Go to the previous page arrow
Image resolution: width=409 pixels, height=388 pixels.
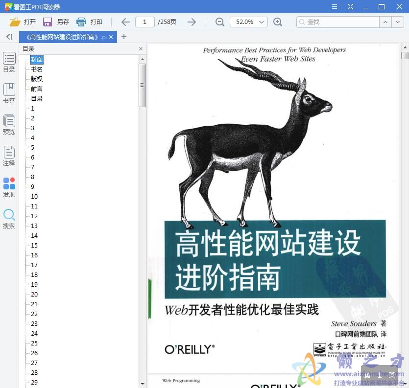click(125, 22)
